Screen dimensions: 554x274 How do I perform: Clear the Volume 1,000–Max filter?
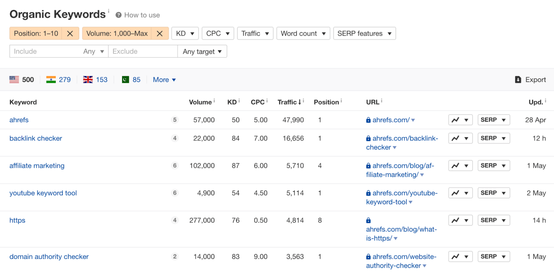pos(160,34)
